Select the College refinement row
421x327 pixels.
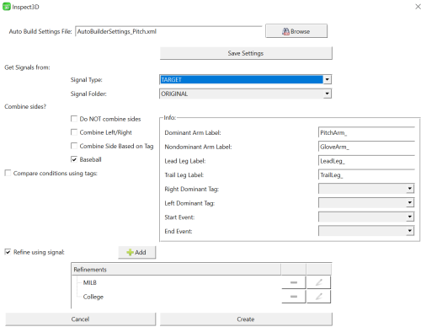point(177,297)
